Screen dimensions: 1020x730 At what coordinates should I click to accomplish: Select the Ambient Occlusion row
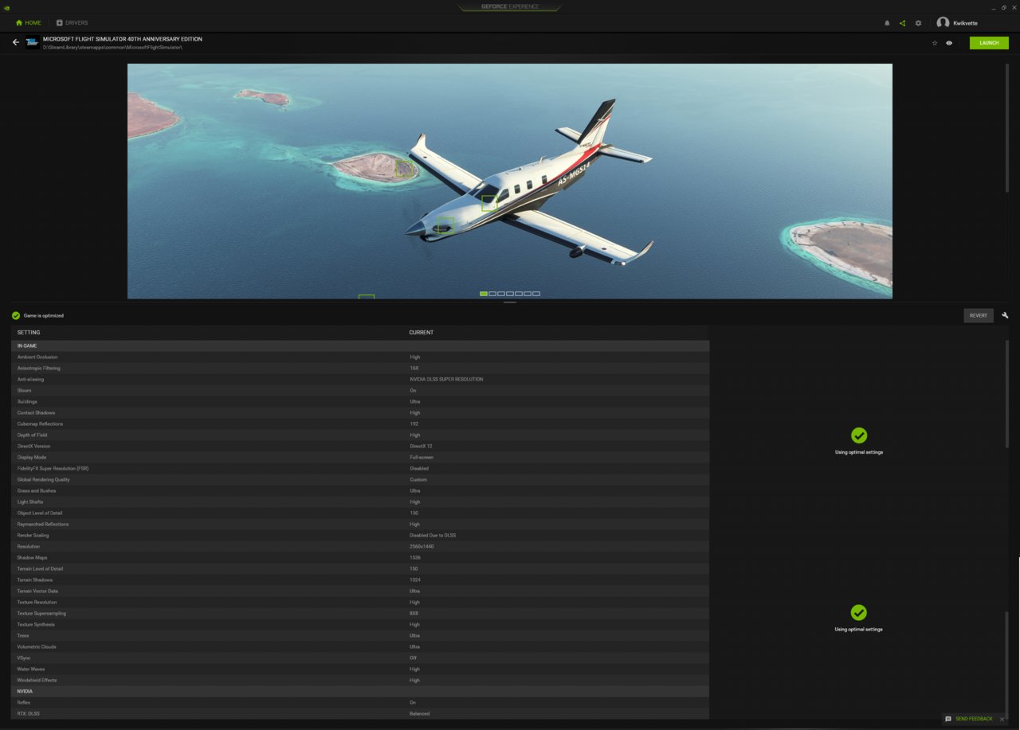coord(360,357)
